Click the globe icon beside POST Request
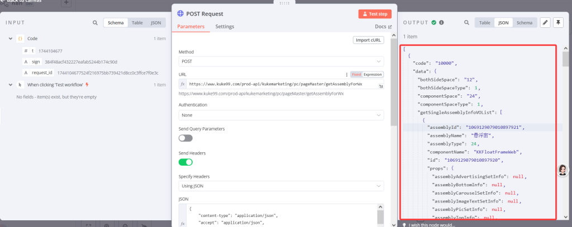Image resolution: width=572 pixels, height=227 pixels. (x=180, y=14)
